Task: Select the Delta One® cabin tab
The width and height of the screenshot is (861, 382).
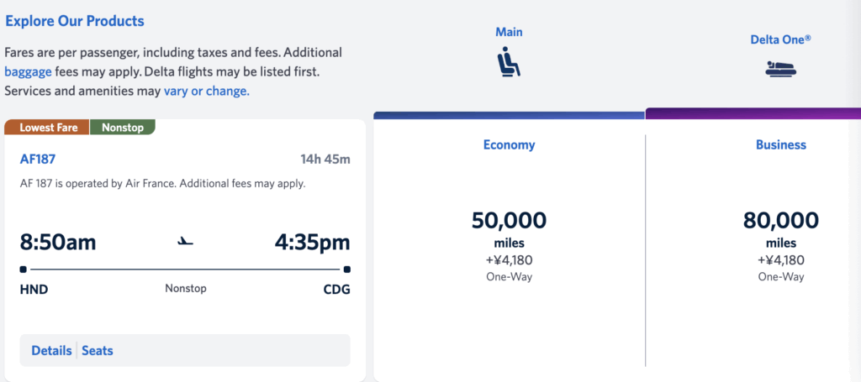Action: (x=781, y=39)
